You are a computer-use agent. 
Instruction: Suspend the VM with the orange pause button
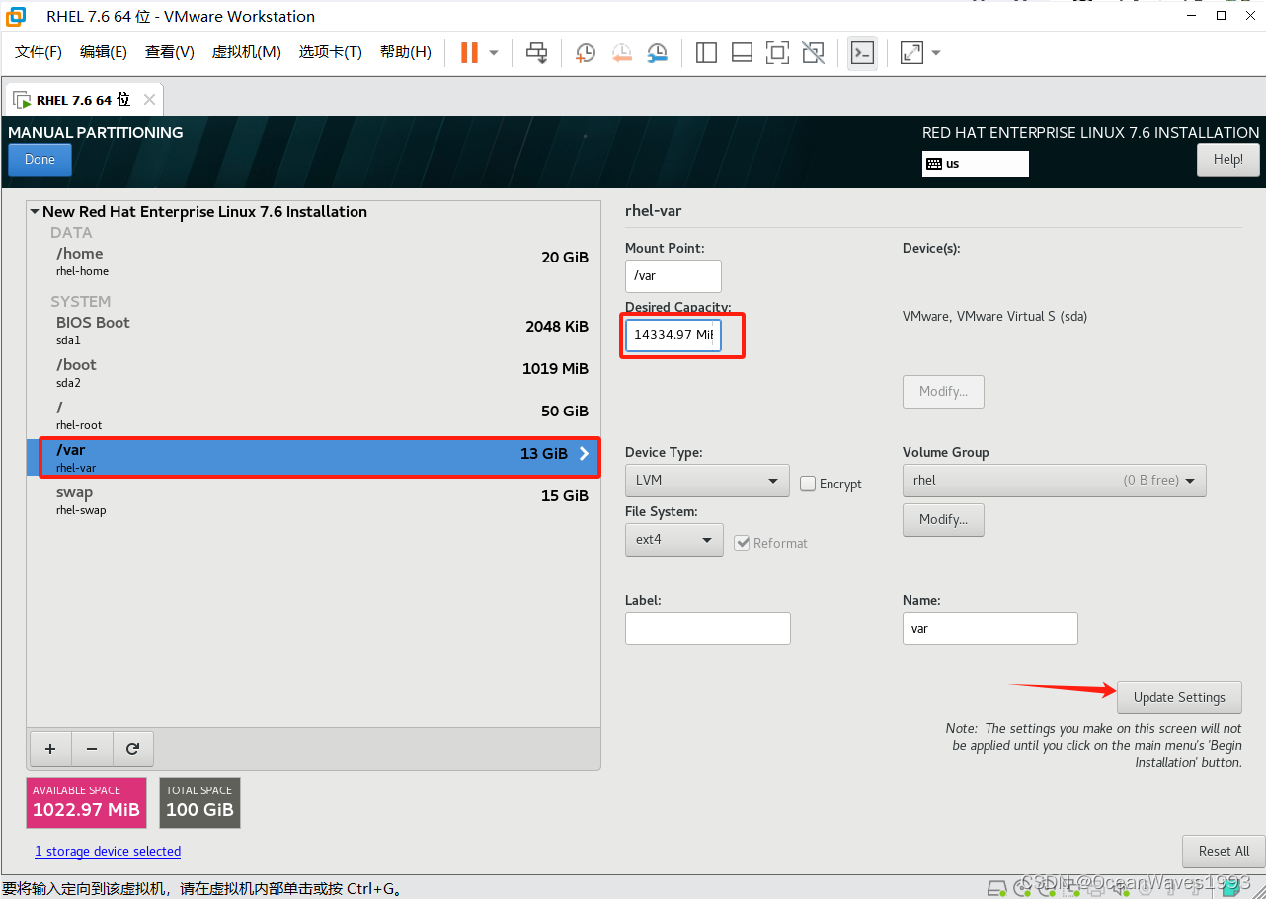coord(469,52)
